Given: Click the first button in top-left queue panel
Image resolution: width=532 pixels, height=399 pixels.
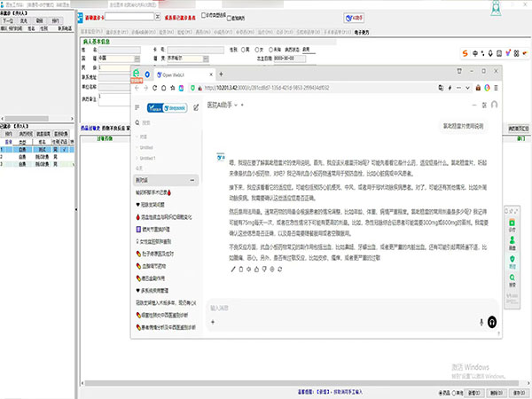Looking at the screenshot, I should coord(8,20).
